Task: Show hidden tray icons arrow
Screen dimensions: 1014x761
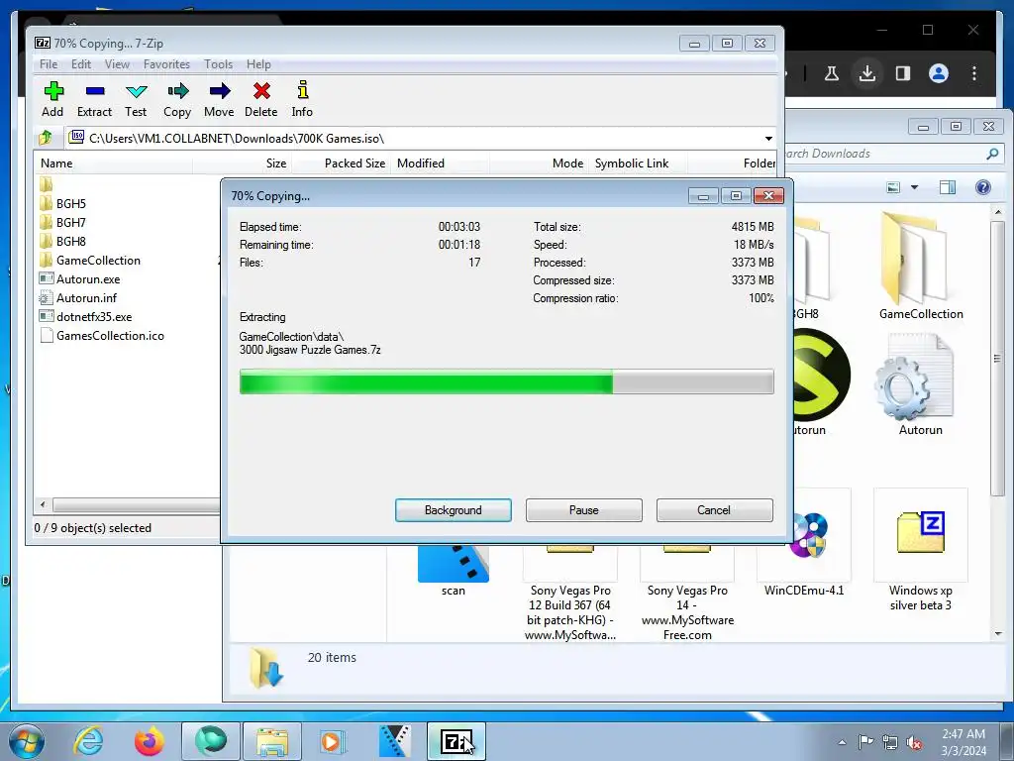Action: point(842,742)
